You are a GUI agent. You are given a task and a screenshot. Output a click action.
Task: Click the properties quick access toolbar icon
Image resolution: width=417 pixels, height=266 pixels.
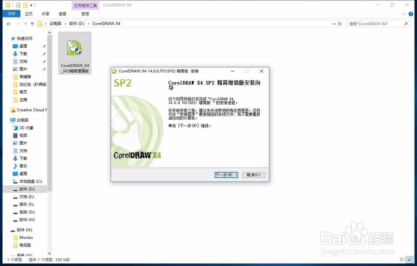click(18, 5)
